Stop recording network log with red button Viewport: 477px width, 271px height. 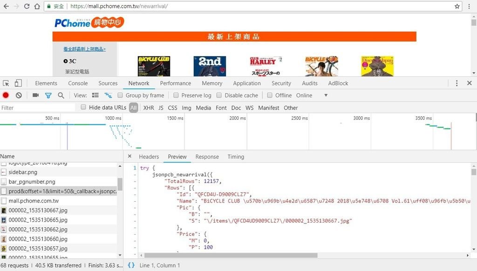(6, 95)
